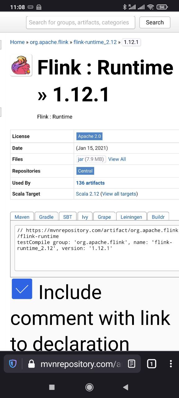The image size is (179, 398).
Task: Tap the Wi-Fi icon in the status bar
Action: click(151, 7)
